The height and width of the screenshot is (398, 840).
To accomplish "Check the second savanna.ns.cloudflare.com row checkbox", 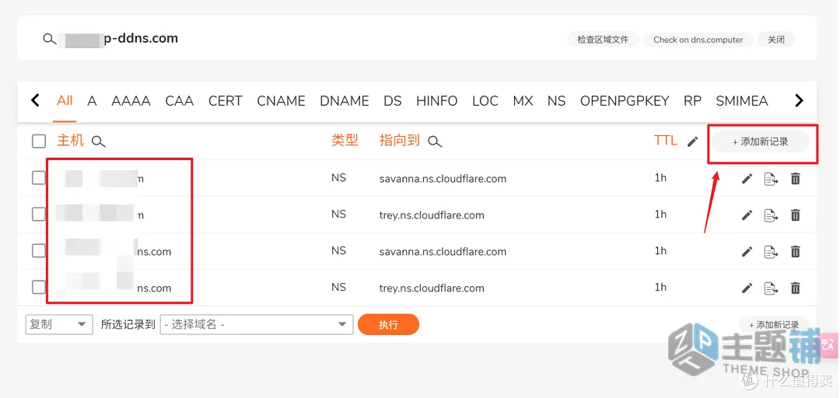I will pos(39,250).
